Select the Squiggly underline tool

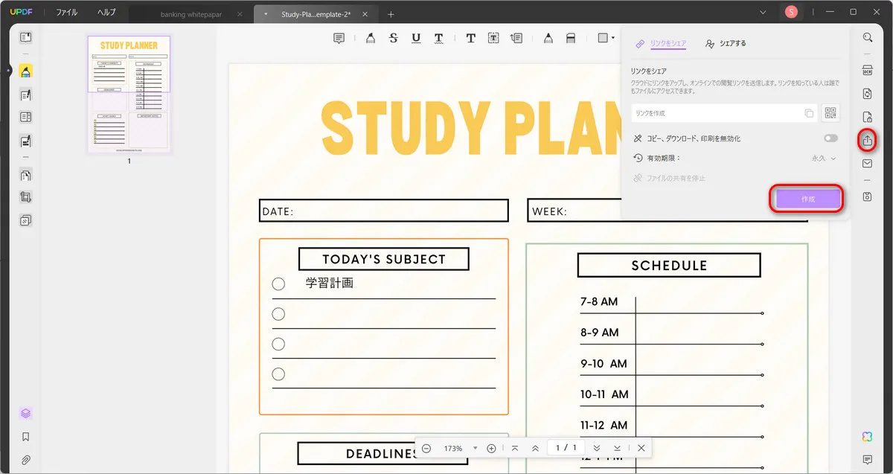(x=439, y=38)
